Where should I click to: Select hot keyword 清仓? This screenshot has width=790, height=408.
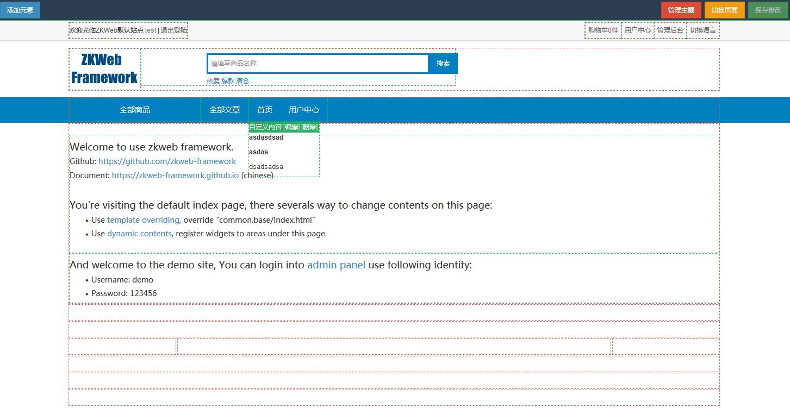pyautogui.click(x=242, y=81)
